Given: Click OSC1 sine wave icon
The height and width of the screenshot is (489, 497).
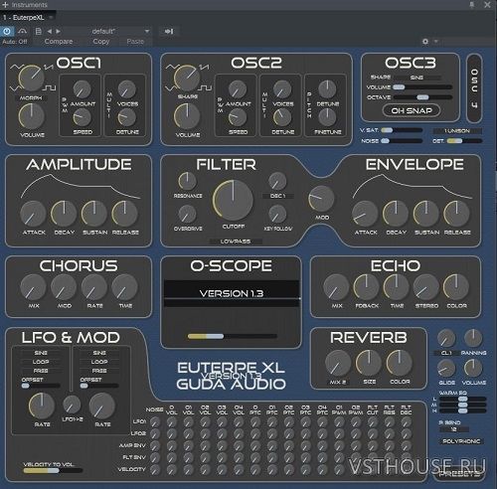Looking at the screenshot, I should click(x=16, y=68).
